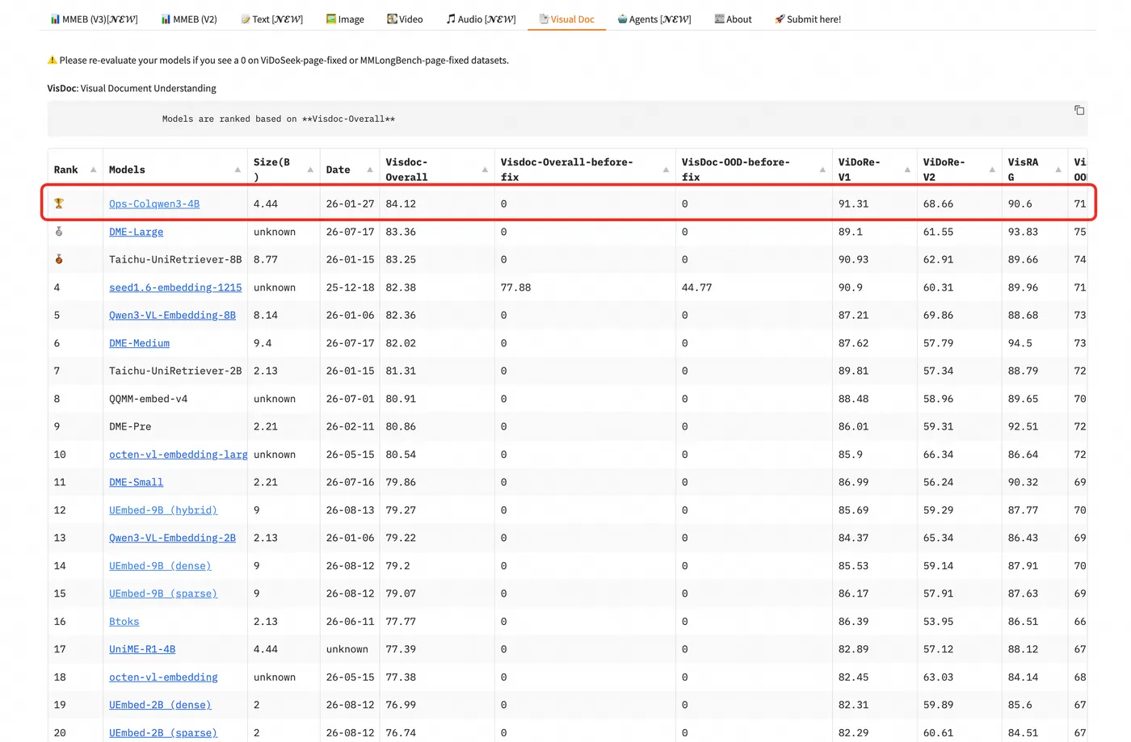Image resolution: width=1131 pixels, height=742 pixels.
Task: Sort by ViDoRe-V1 column arrow
Action: click(907, 170)
